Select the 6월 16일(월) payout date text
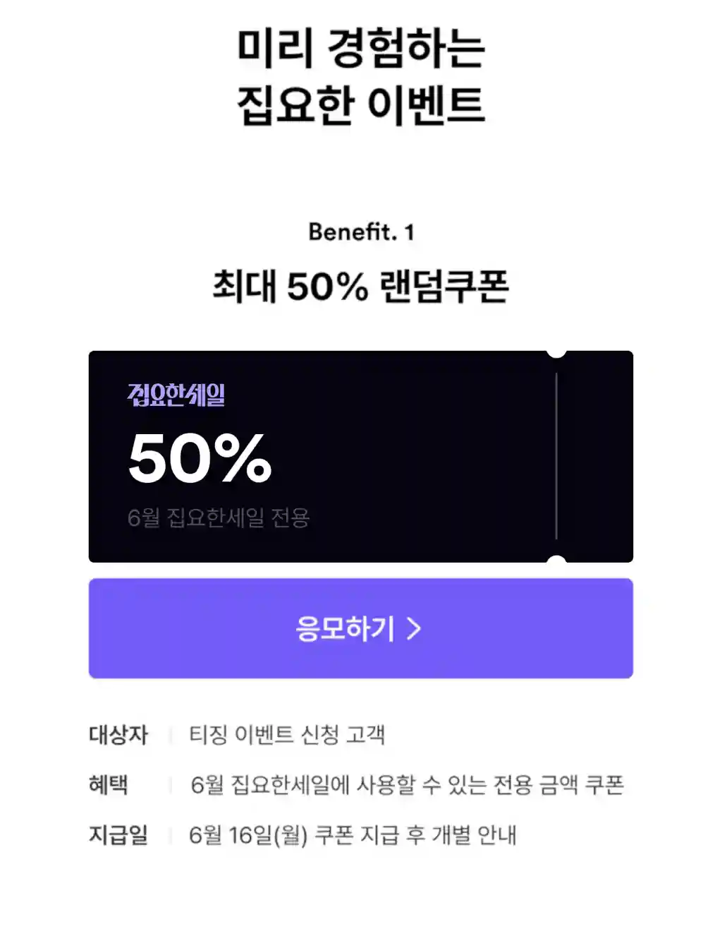 pyautogui.click(x=248, y=835)
